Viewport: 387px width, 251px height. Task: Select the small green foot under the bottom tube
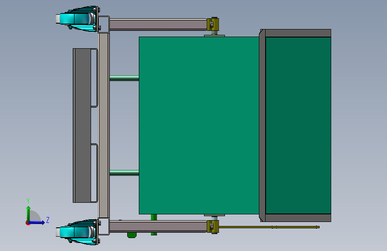[x=132, y=235]
